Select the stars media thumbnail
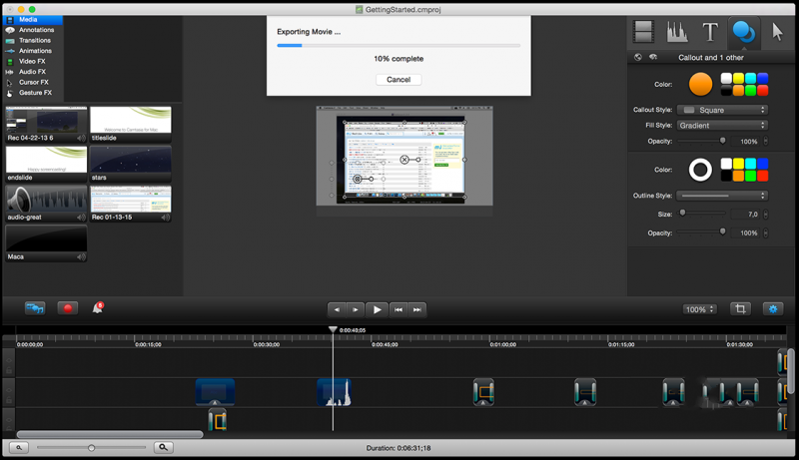This screenshot has width=799, height=460. click(x=130, y=160)
